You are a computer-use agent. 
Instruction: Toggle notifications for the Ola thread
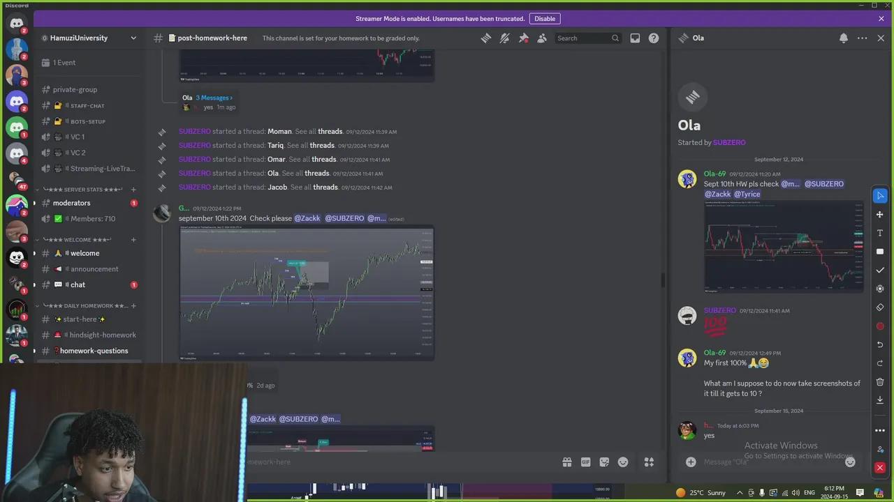point(843,38)
